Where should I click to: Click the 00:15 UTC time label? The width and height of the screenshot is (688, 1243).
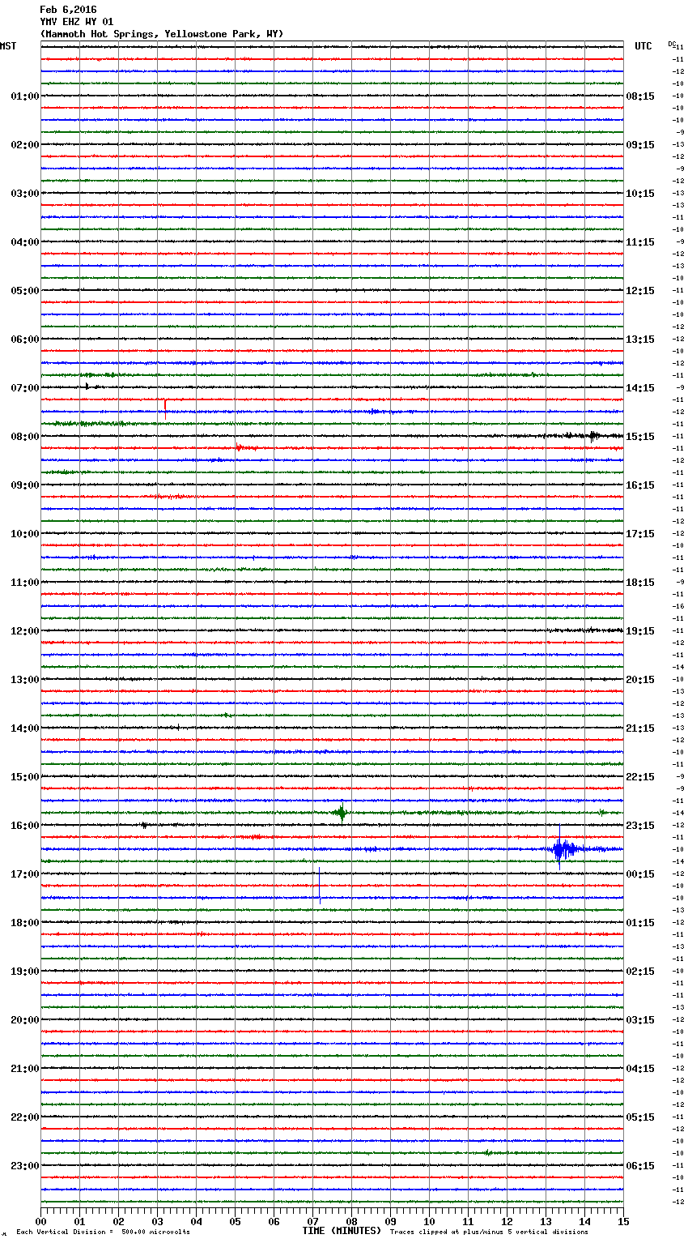[x=640, y=874]
